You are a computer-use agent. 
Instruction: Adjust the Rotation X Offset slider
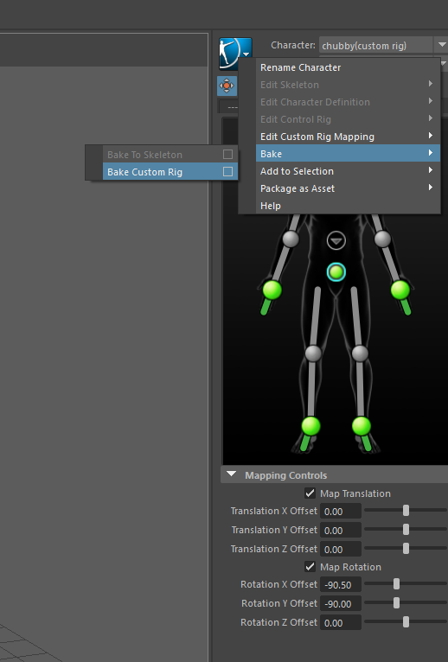(x=396, y=584)
